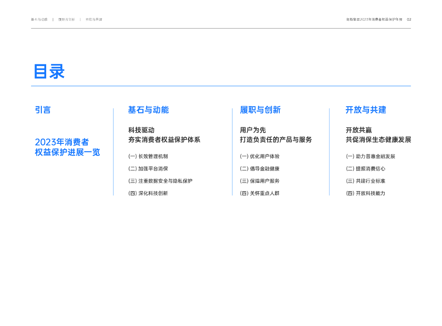
Task: Open the 开放与共建 header navigation link
Action: 94,19
